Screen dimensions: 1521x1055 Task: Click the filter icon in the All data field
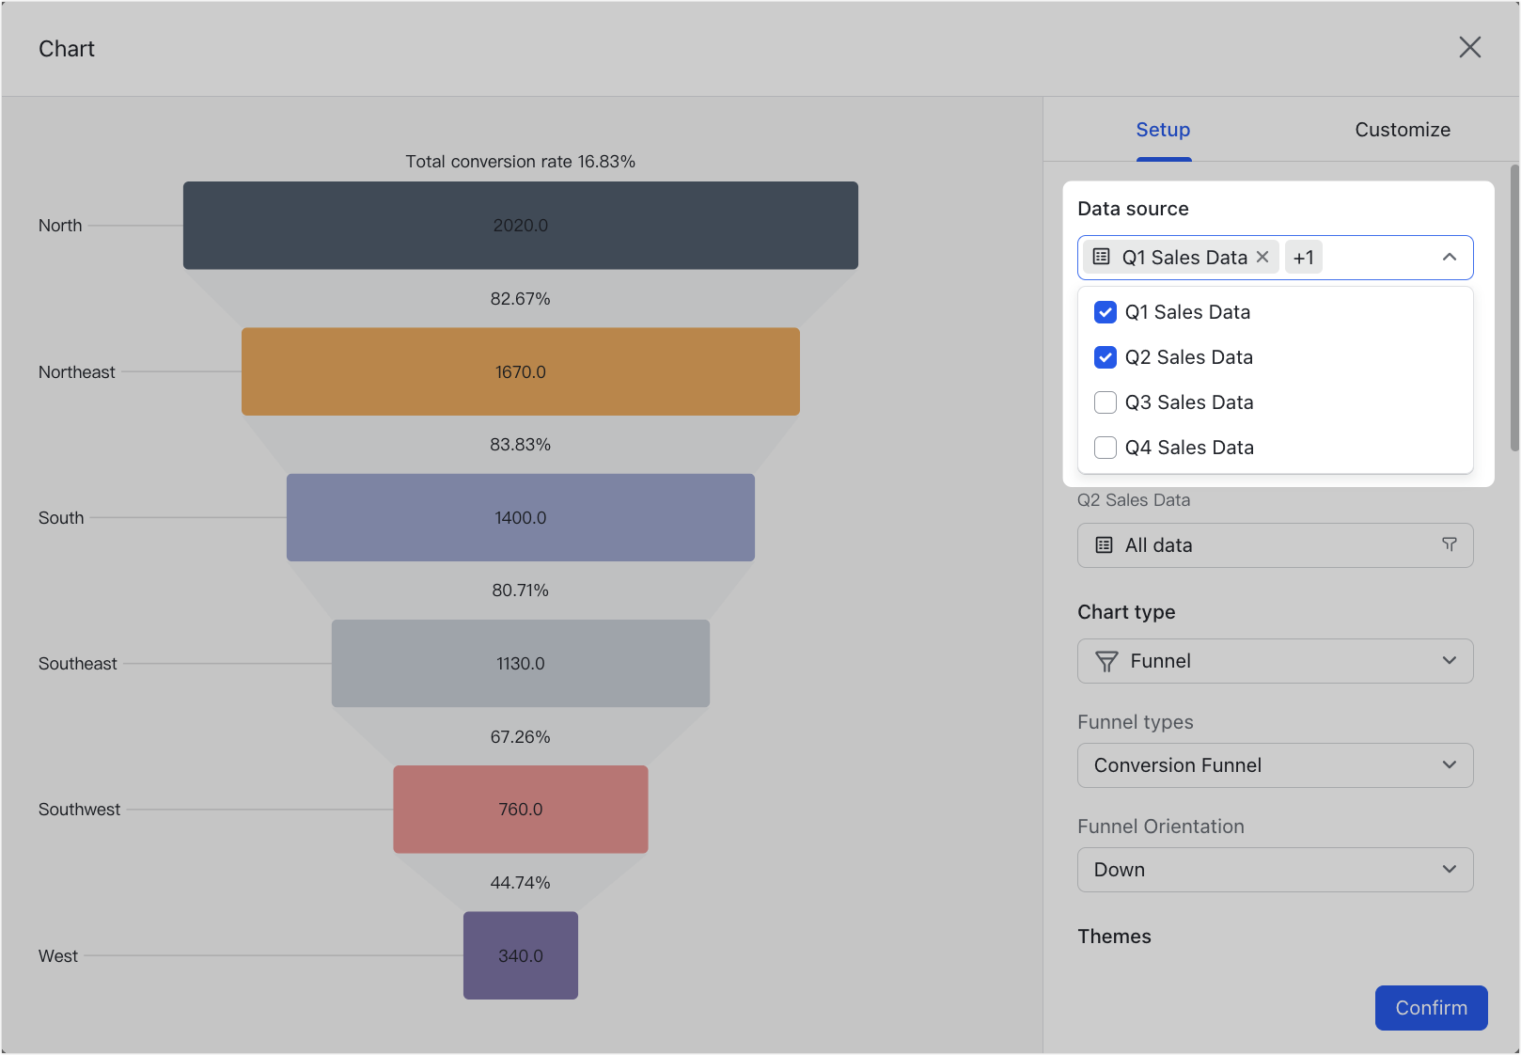[1450, 545]
